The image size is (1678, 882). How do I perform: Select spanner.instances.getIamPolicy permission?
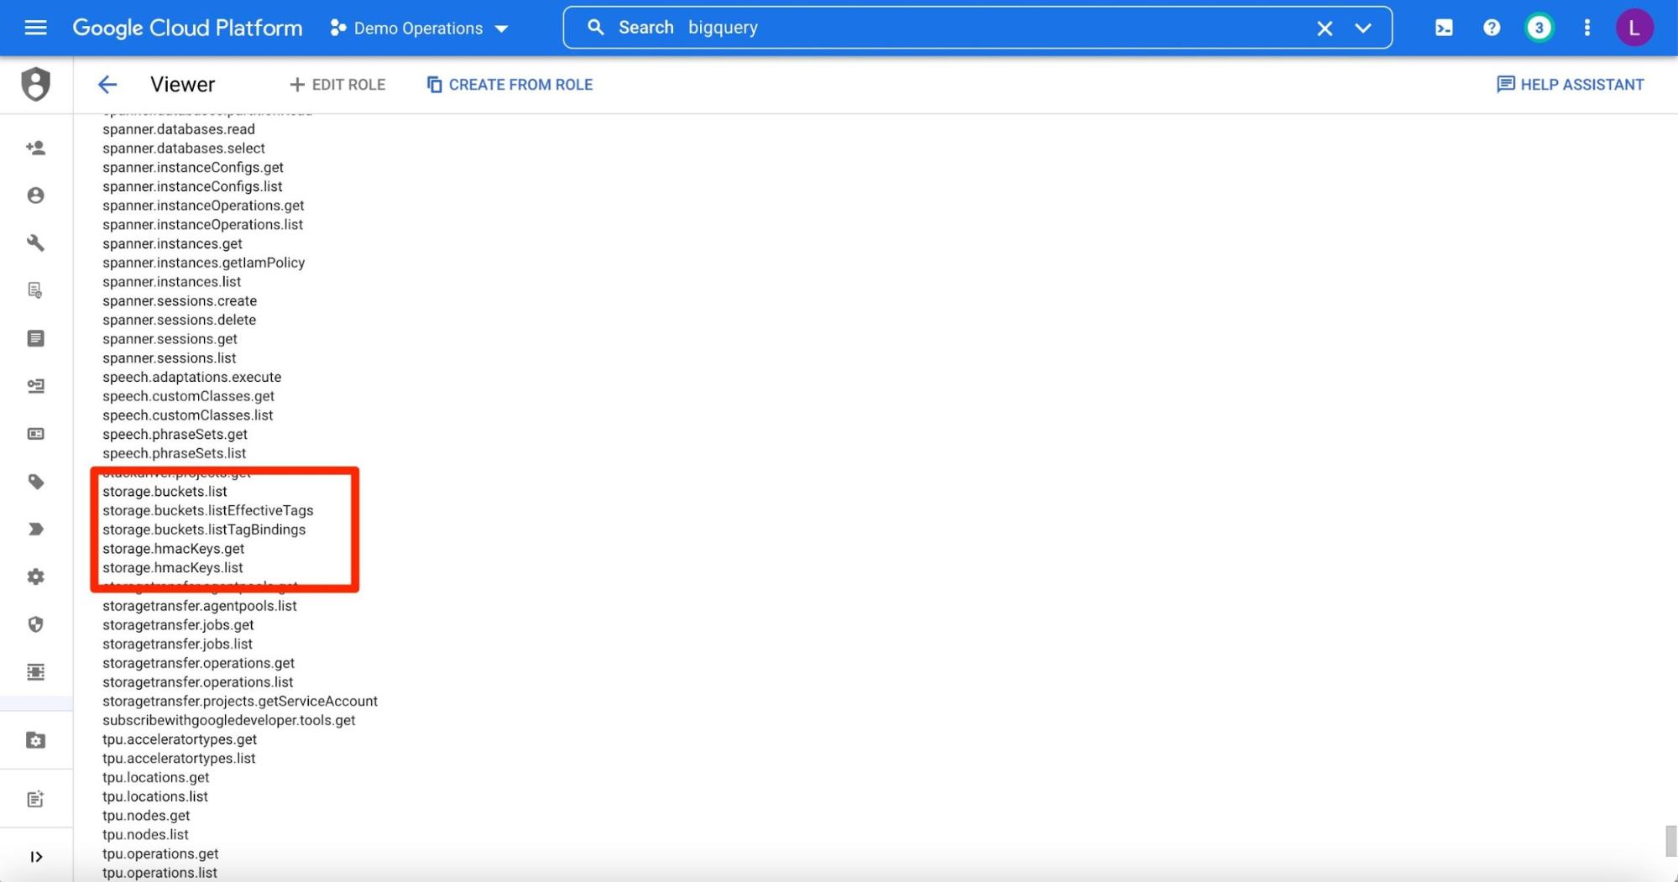(203, 263)
